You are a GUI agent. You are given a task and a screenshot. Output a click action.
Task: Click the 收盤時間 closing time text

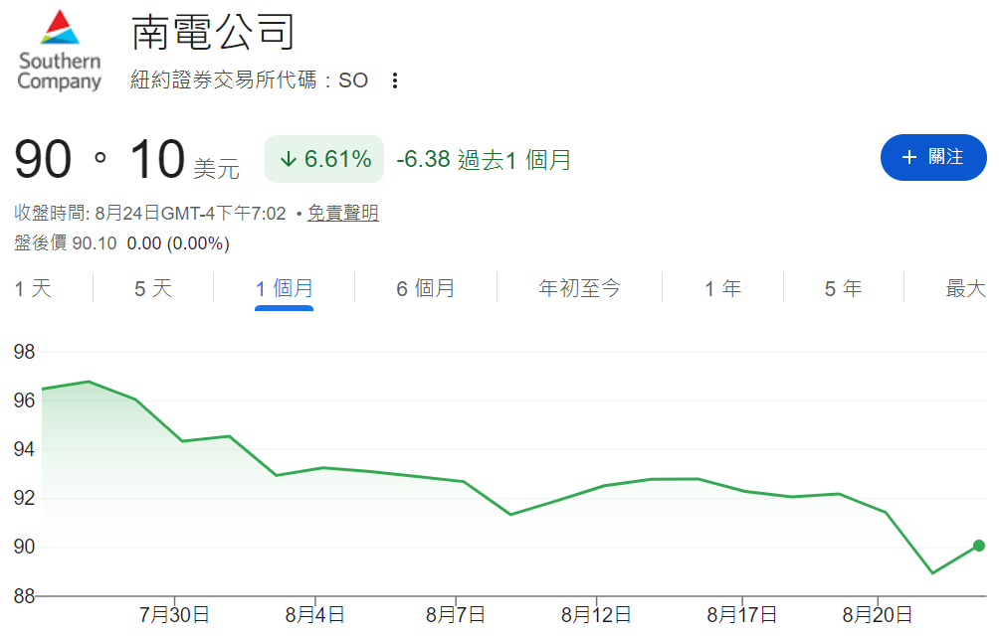(149, 213)
